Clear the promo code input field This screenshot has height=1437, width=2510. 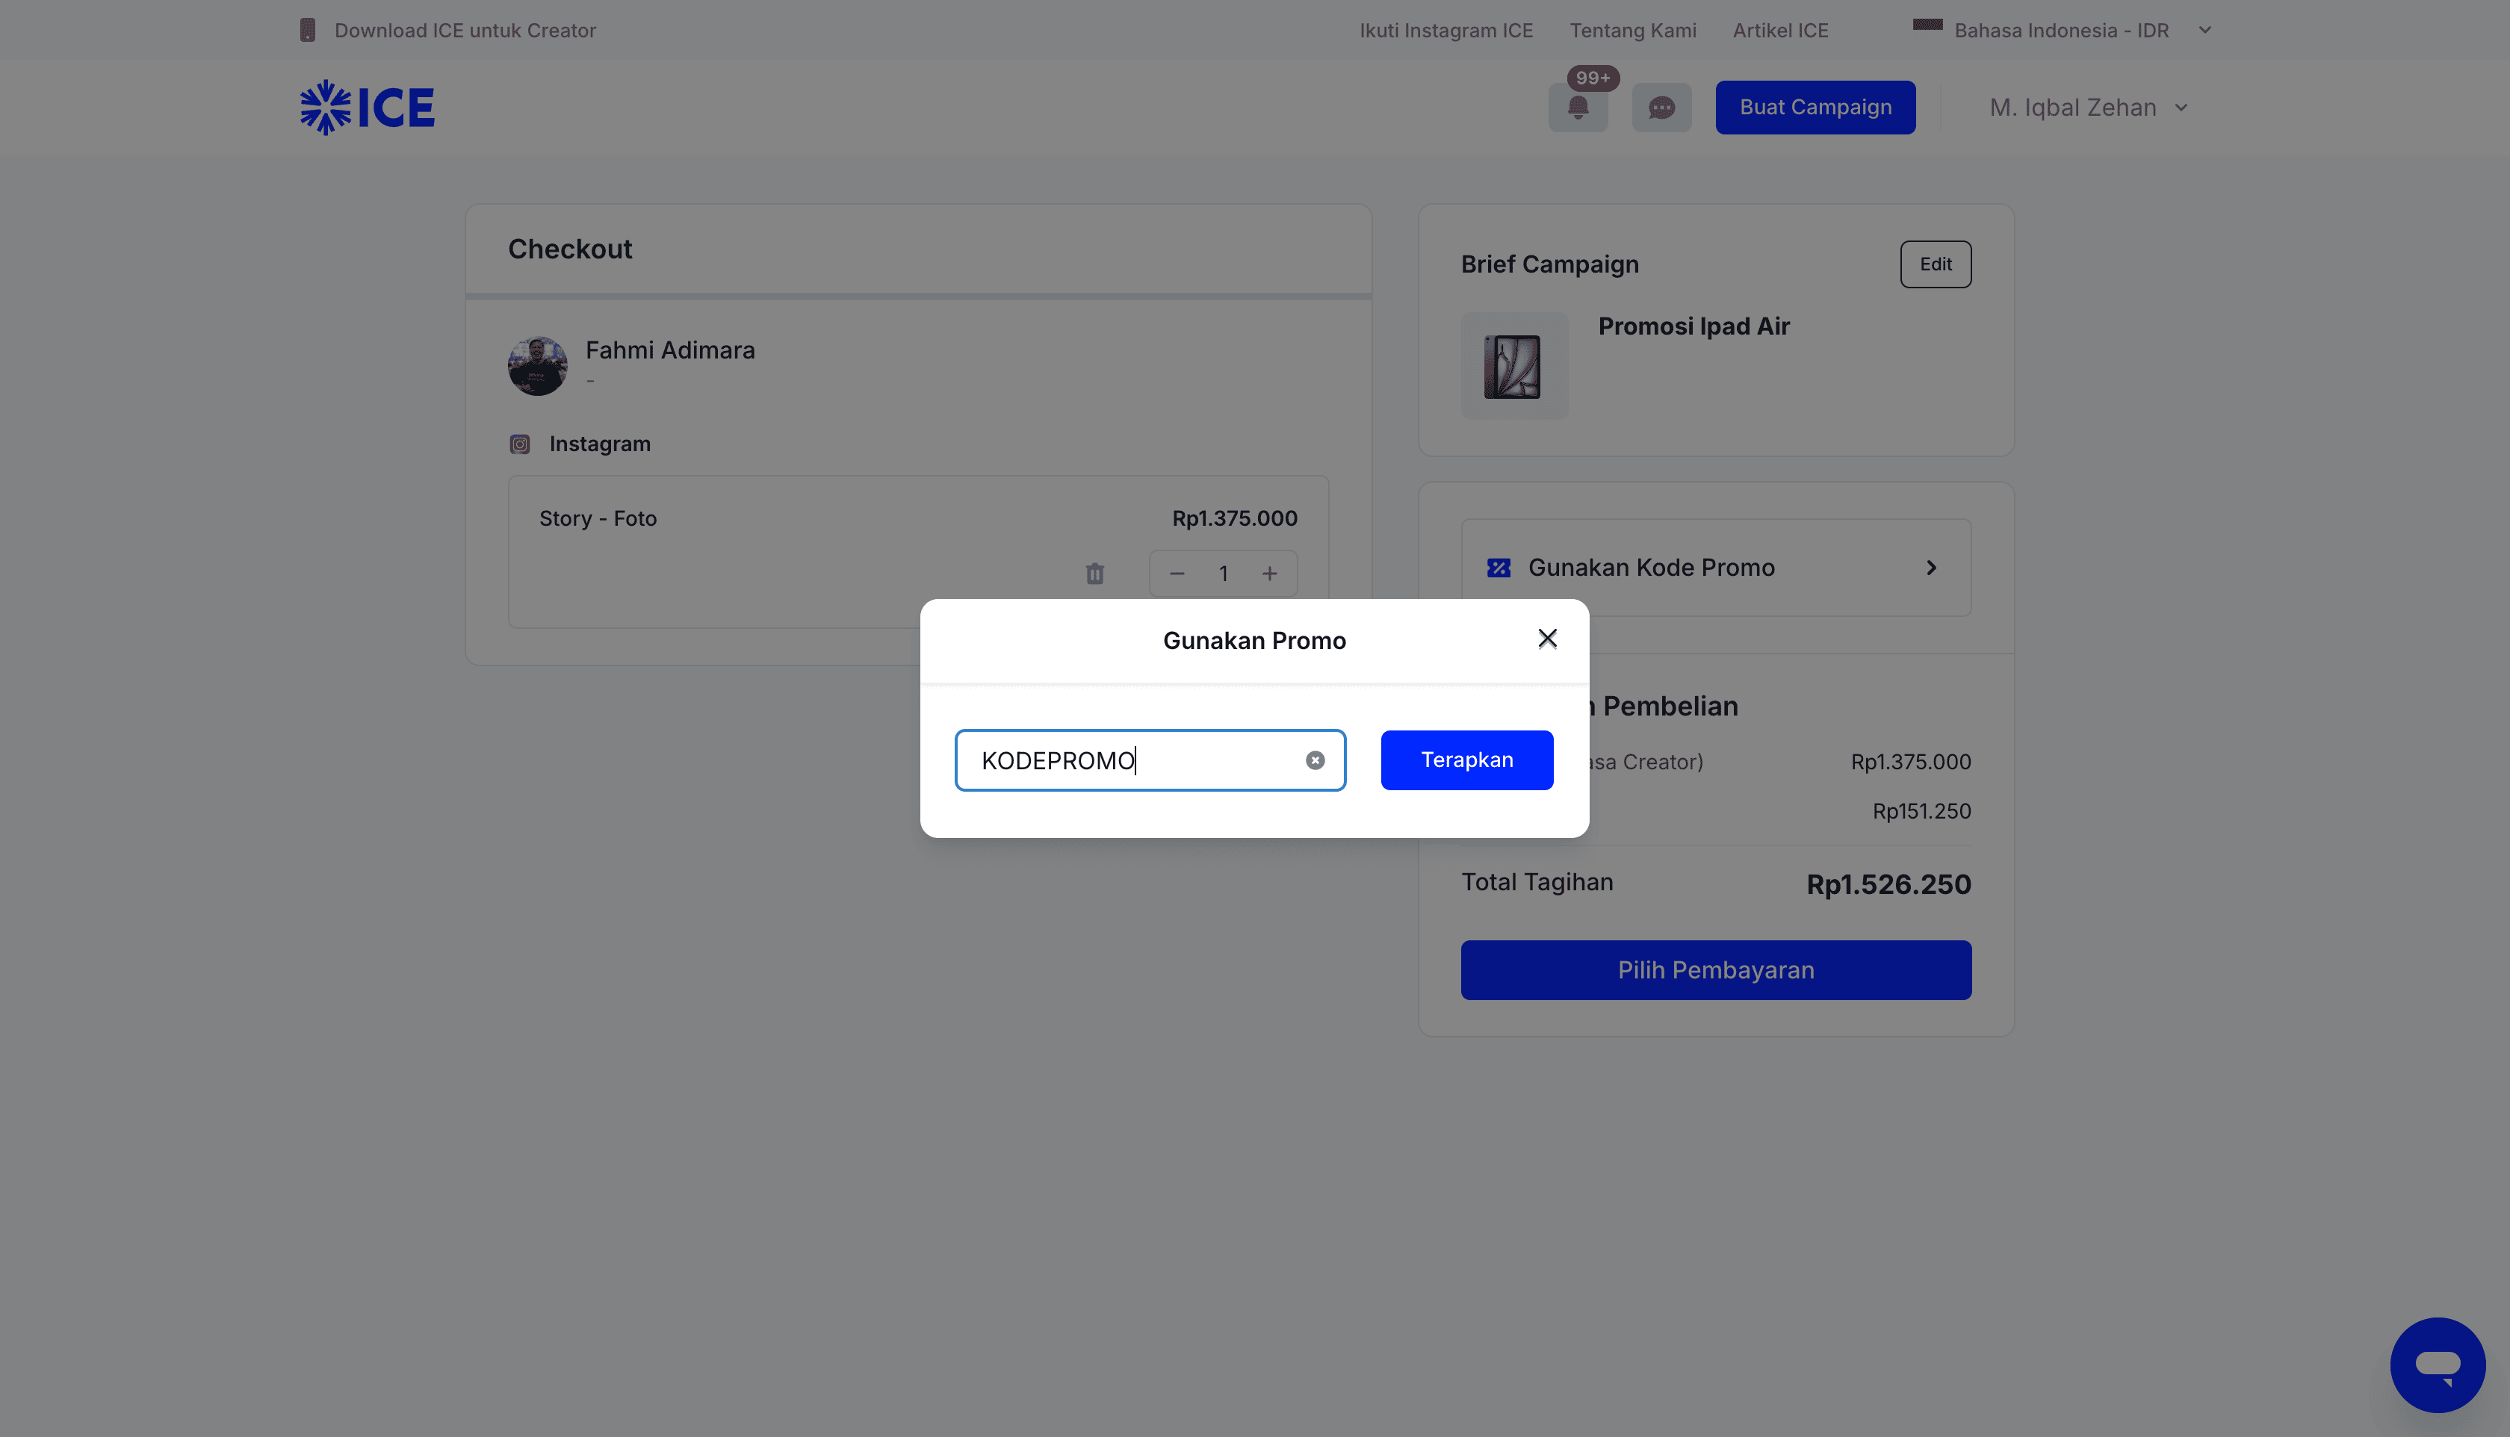coord(1315,760)
